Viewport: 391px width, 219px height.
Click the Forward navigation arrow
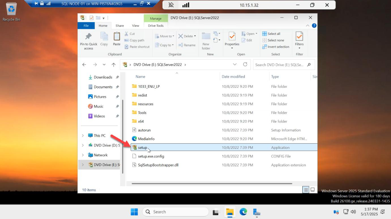click(95, 65)
